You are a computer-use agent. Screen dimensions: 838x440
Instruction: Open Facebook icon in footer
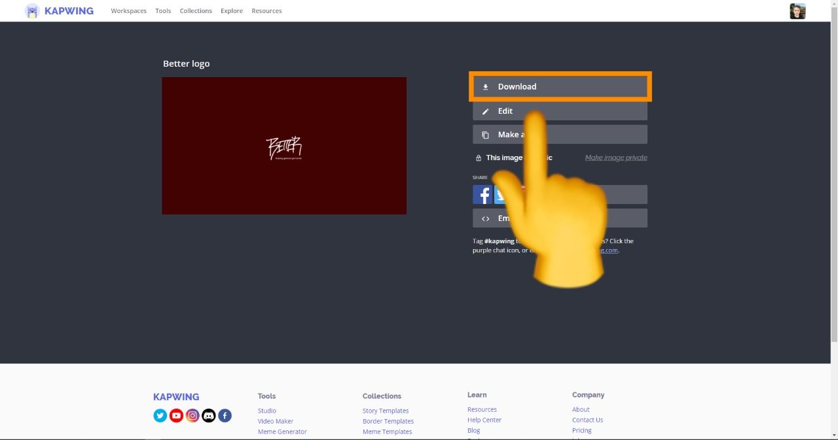(x=225, y=416)
